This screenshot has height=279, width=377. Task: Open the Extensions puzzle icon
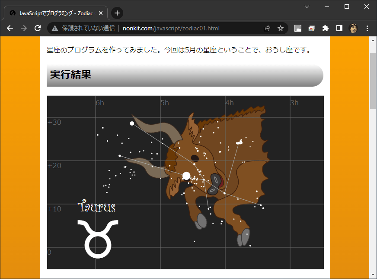point(326,28)
